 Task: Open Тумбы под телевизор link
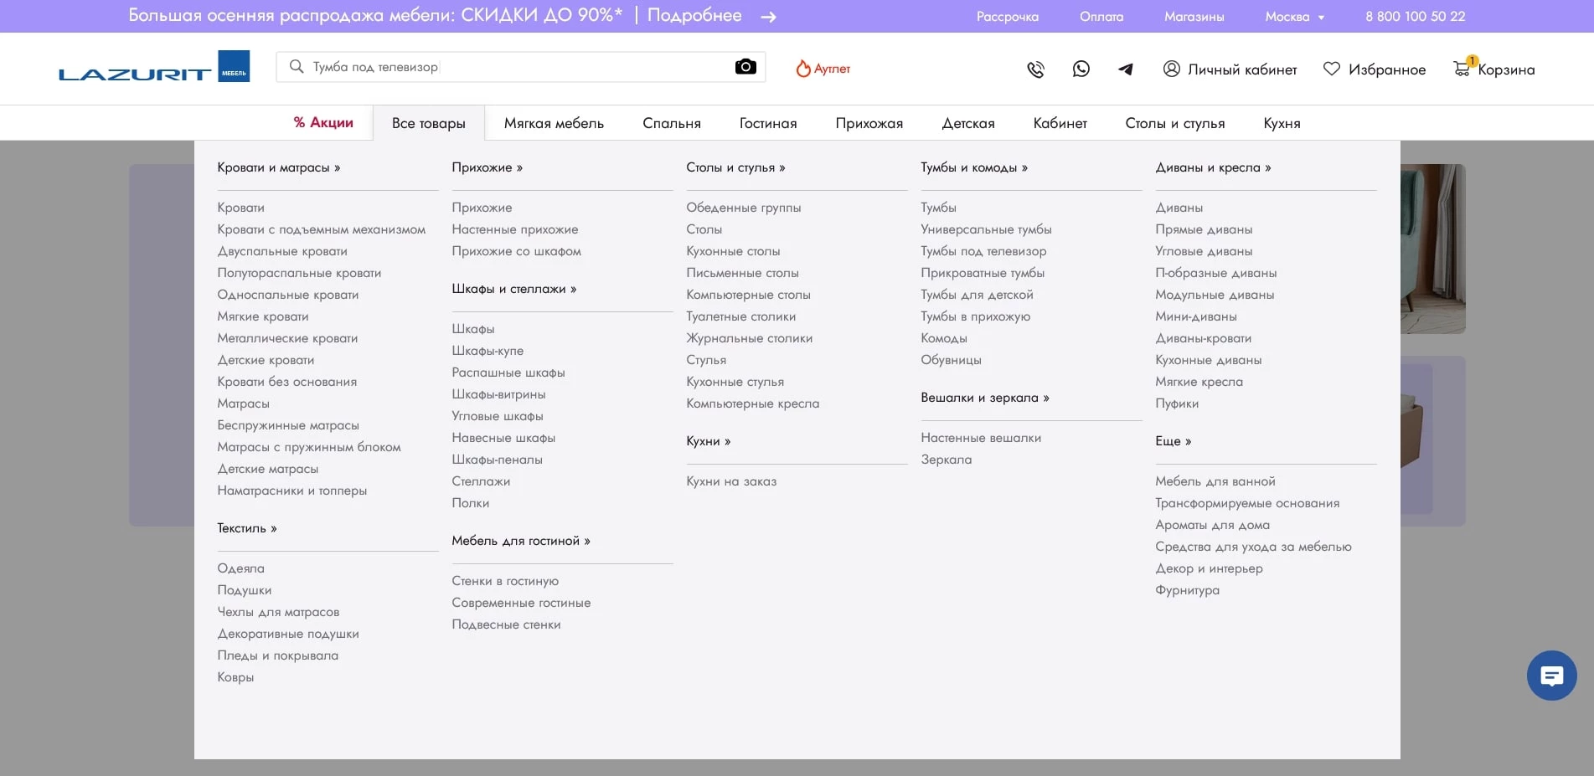pyautogui.click(x=983, y=251)
